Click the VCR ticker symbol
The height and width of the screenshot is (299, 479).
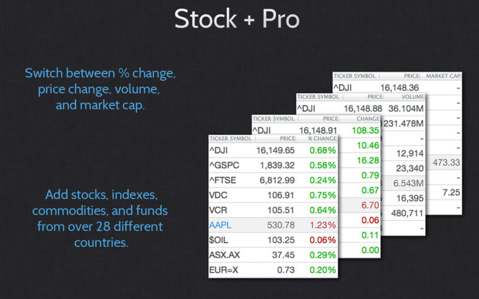tap(220, 210)
